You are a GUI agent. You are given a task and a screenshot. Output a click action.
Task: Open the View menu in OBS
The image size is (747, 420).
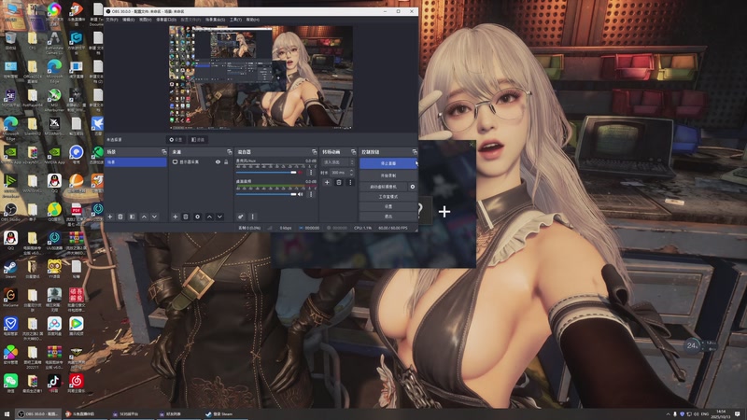coord(145,20)
